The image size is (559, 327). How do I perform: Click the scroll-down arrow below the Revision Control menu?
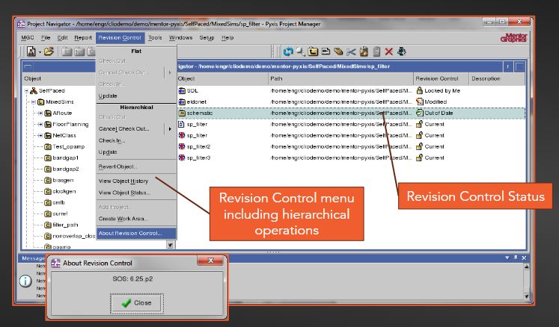pos(170,245)
